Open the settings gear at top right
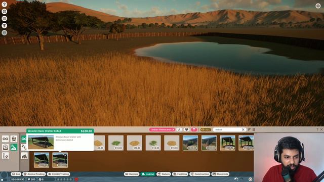The width and height of the screenshot is (324, 182). pos(318,6)
